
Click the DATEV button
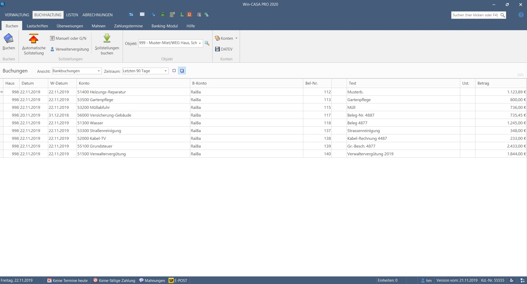(x=224, y=49)
